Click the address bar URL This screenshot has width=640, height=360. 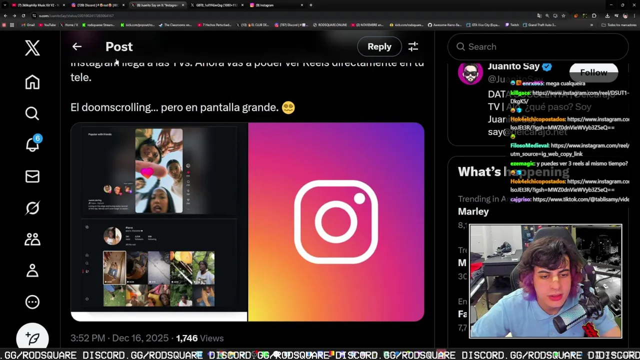coord(76,15)
